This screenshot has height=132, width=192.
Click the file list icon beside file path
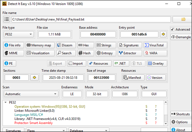[x=7, y=19]
